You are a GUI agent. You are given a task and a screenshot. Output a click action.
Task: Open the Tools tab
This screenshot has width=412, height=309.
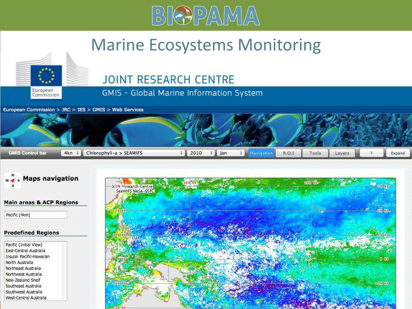315,153
